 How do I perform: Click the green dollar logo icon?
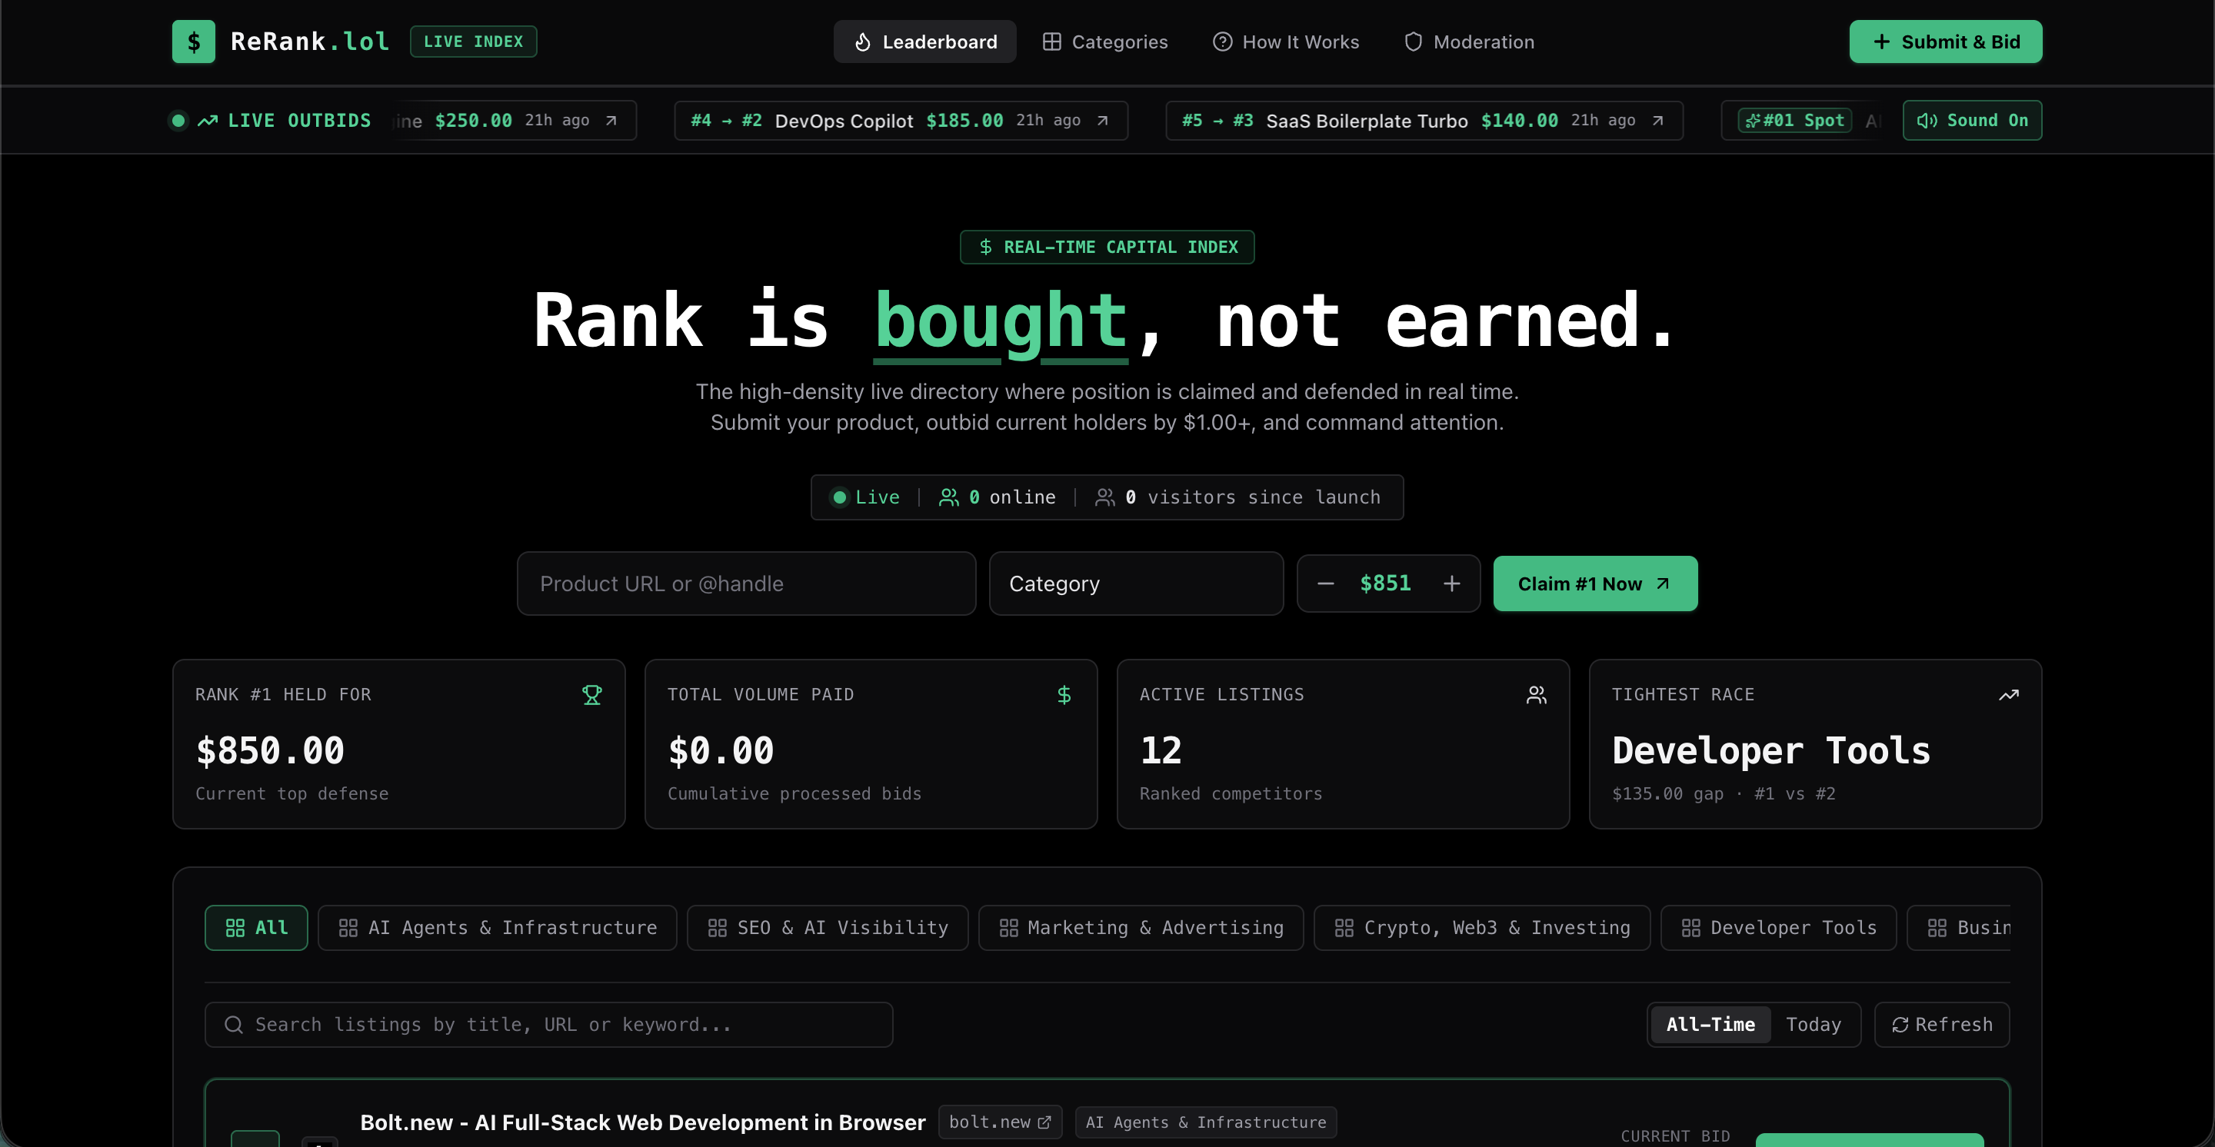194,42
